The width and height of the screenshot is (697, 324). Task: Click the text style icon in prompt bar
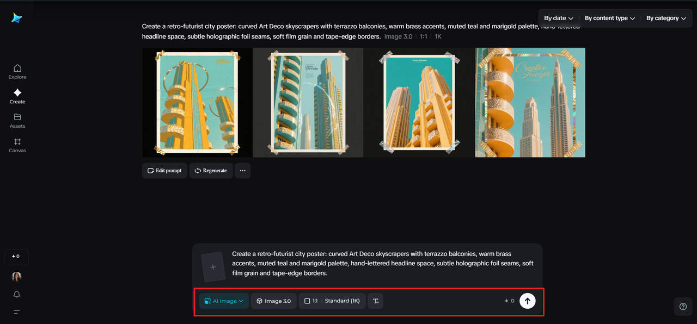tap(376, 301)
